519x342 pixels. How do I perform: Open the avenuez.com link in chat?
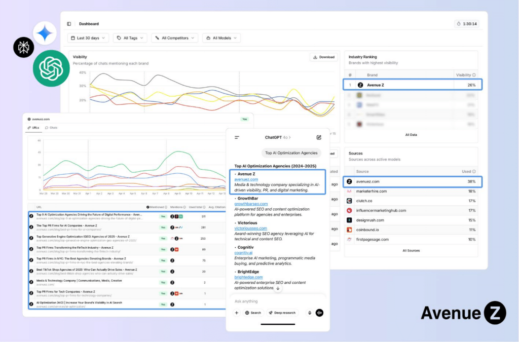[x=246, y=179]
